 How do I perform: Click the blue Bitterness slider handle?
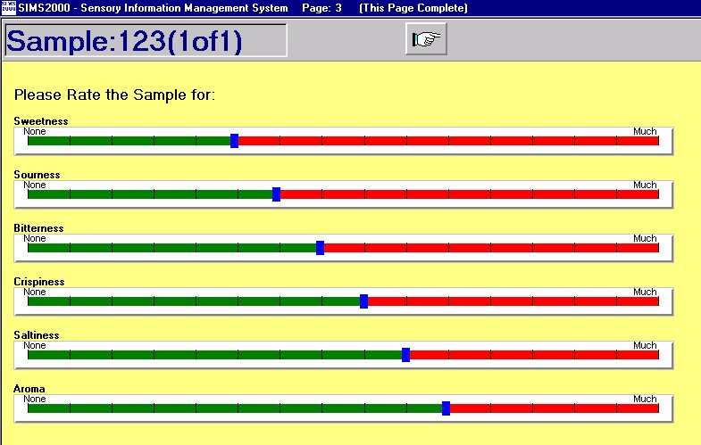point(320,248)
